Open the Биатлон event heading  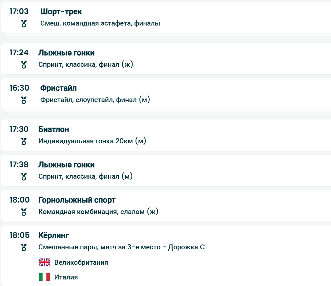(x=53, y=129)
